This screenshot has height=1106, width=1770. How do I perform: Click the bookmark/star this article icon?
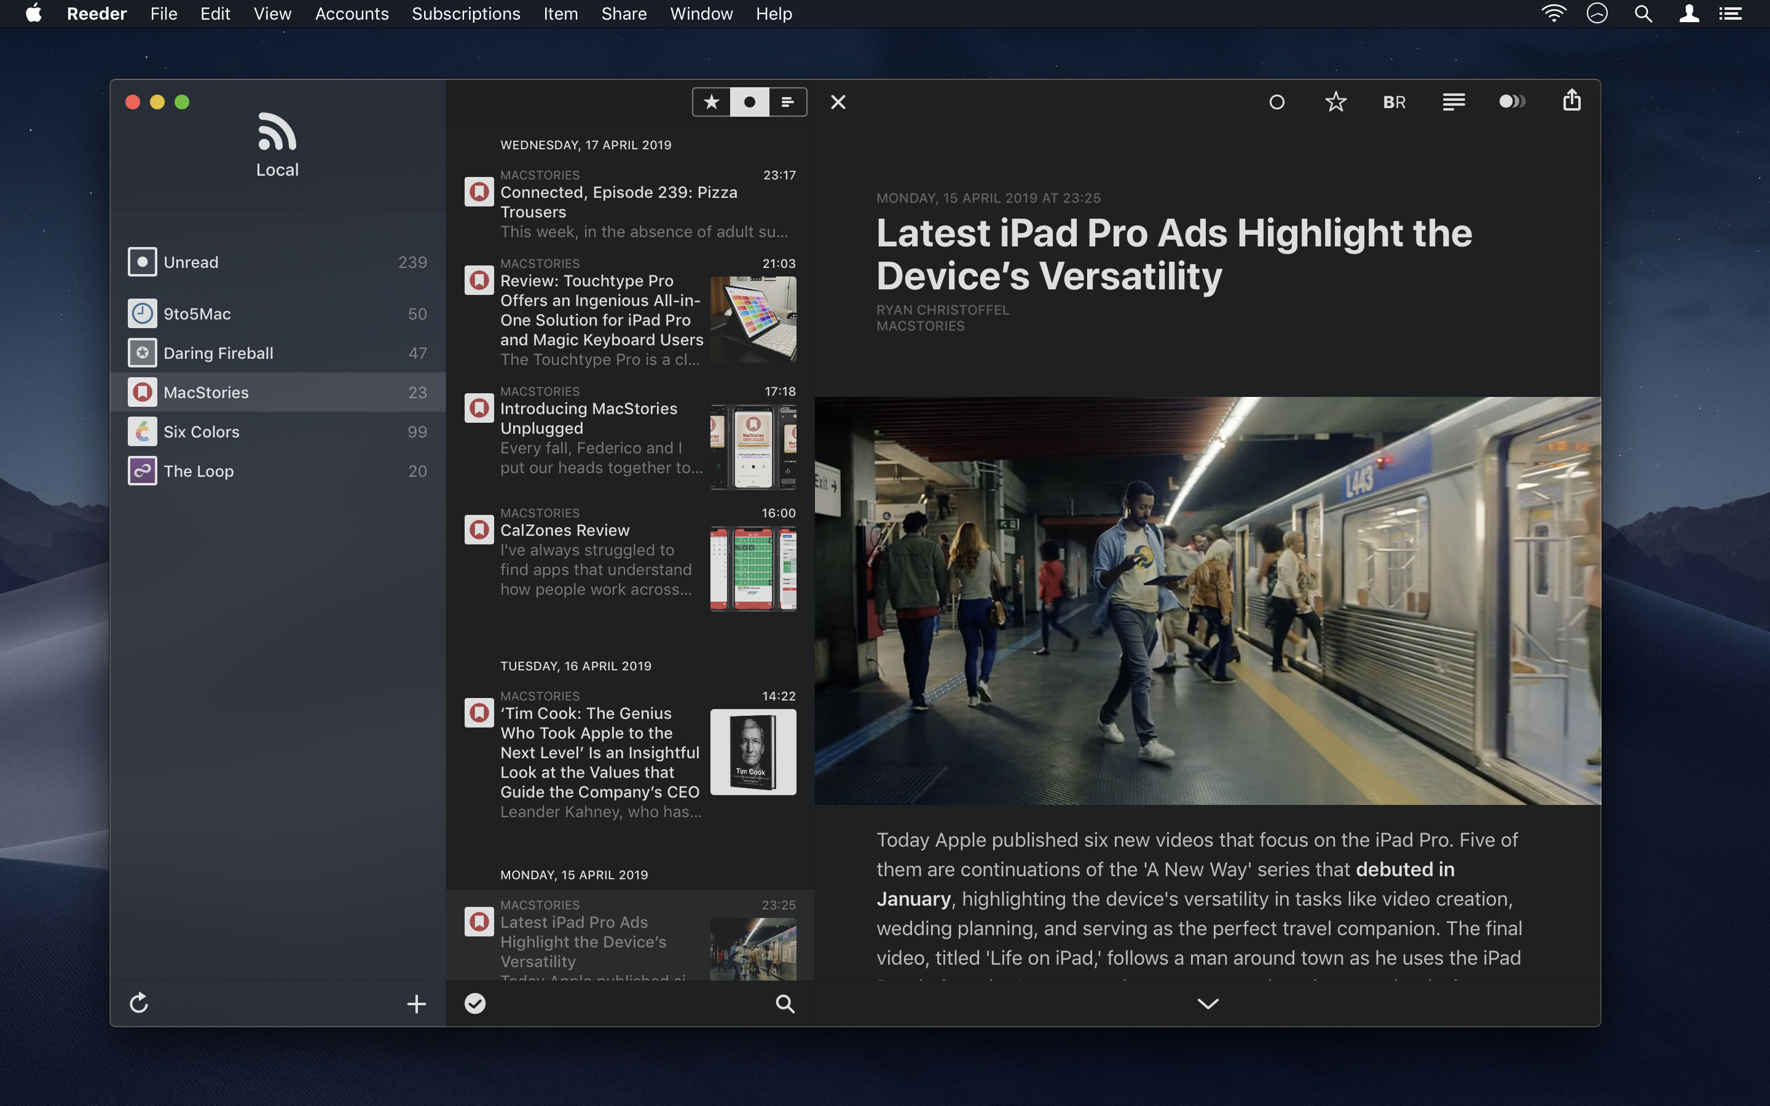[x=1334, y=101]
